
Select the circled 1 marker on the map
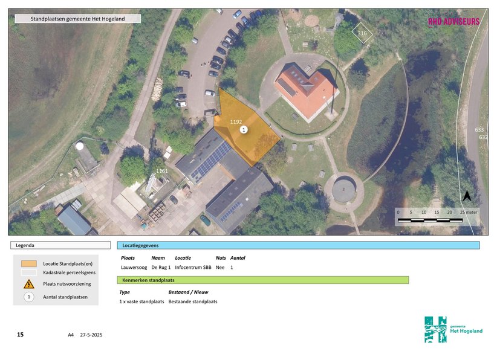[x=244, y=130]
